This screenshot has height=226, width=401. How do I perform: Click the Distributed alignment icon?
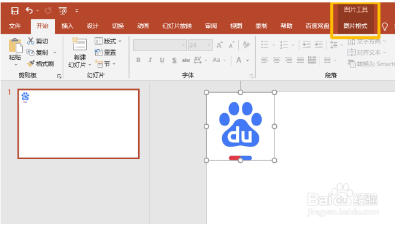click(x=312, y=60)
